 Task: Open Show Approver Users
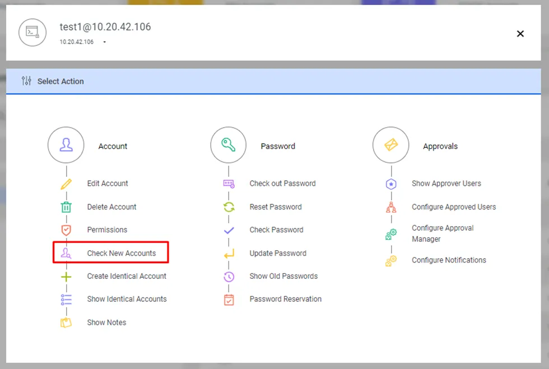click(446, 184)
